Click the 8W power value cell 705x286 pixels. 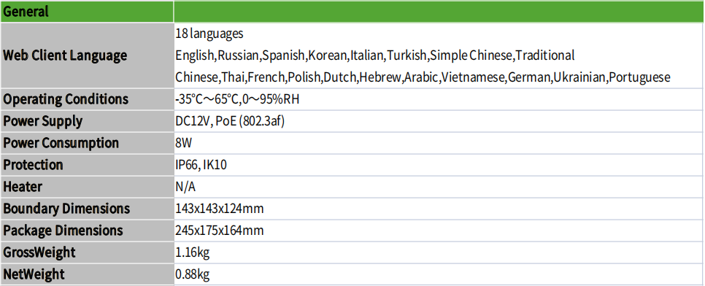coord(439,143)
